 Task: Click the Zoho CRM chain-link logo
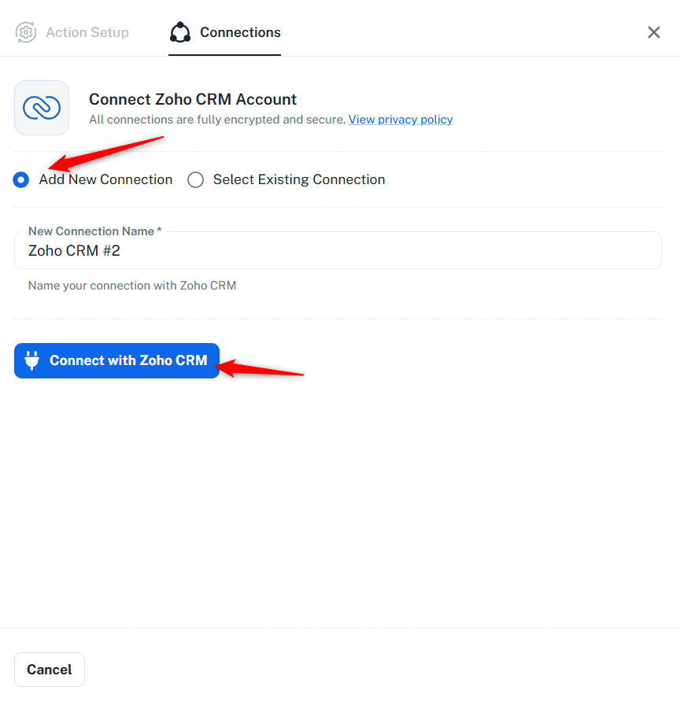pos(42,108)
